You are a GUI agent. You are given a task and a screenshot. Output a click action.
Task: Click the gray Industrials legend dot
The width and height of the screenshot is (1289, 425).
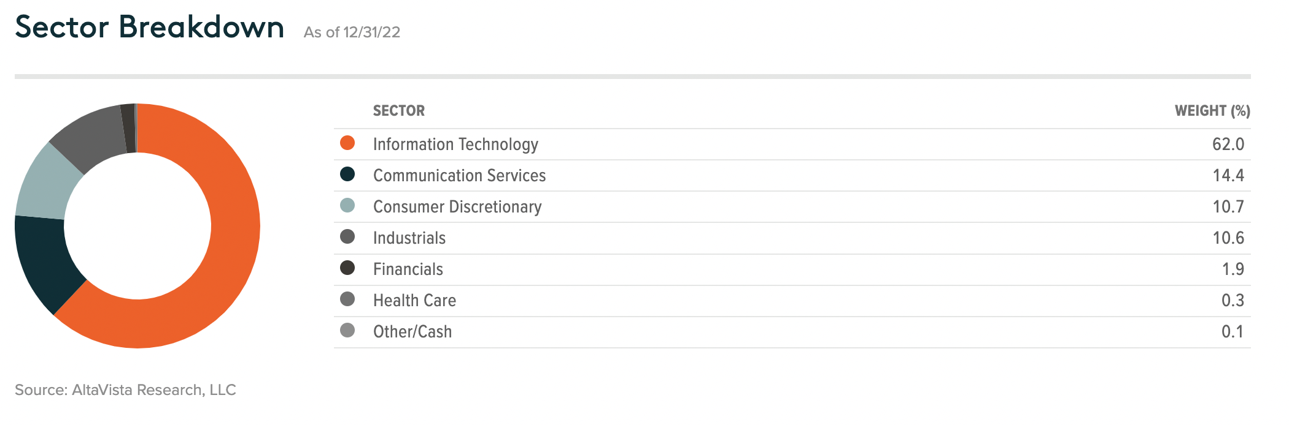pos(347,236)
